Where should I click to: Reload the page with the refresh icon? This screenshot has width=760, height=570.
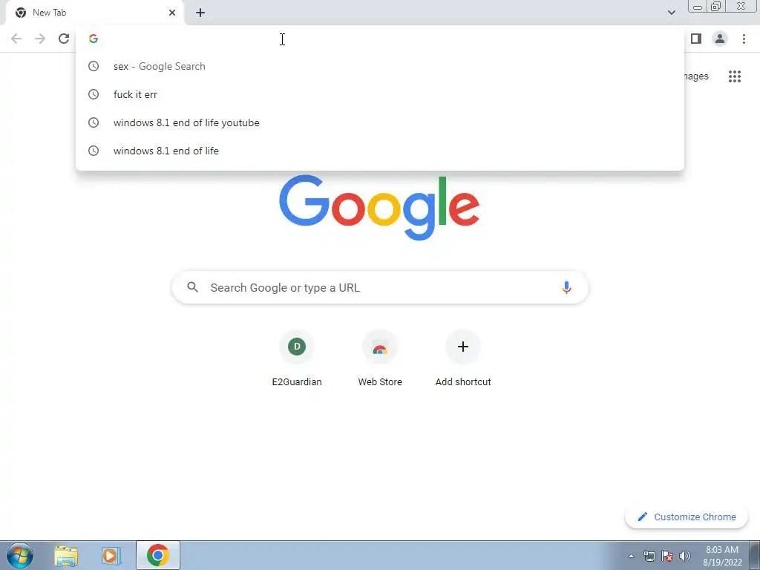click(64, 39)
